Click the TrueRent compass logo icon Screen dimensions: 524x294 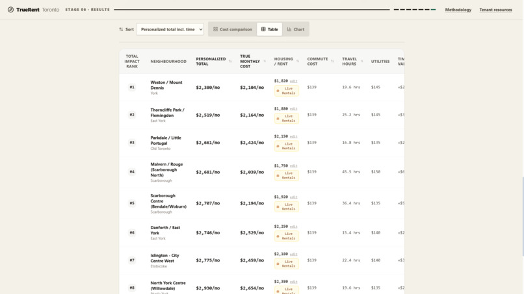(10, 10)
